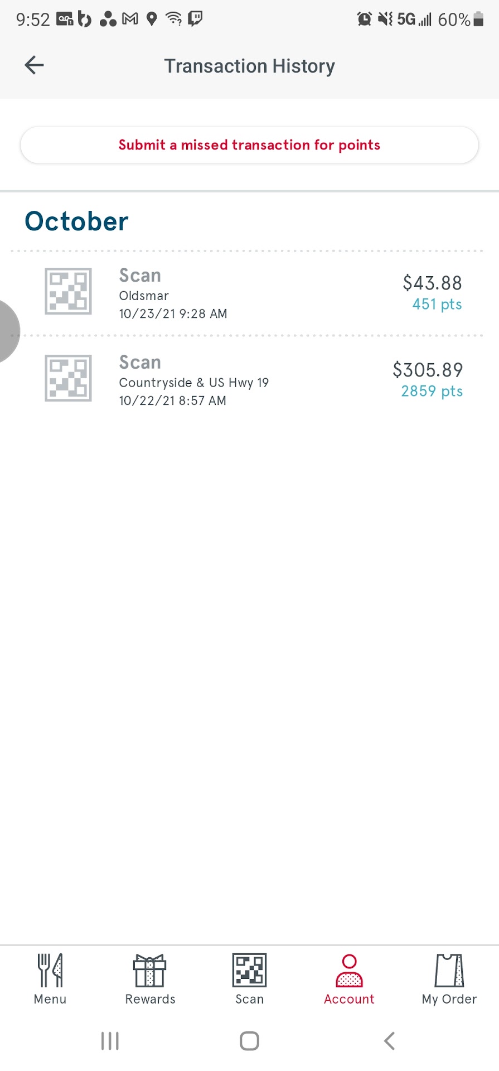Viewport: 499px width, 1071px height.
Task: Tap the $43.88 transaction amount
Action: pyautogui.click(x=432, y=283)
